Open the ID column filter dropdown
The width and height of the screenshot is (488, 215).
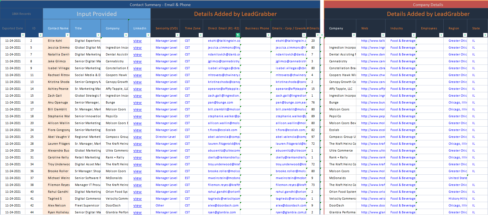[x=41, y=35]
